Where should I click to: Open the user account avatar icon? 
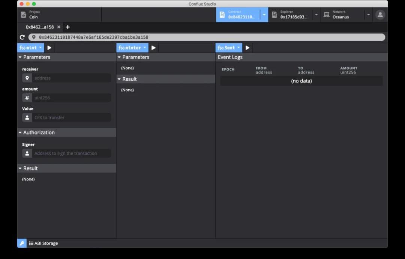coord(380,15)
